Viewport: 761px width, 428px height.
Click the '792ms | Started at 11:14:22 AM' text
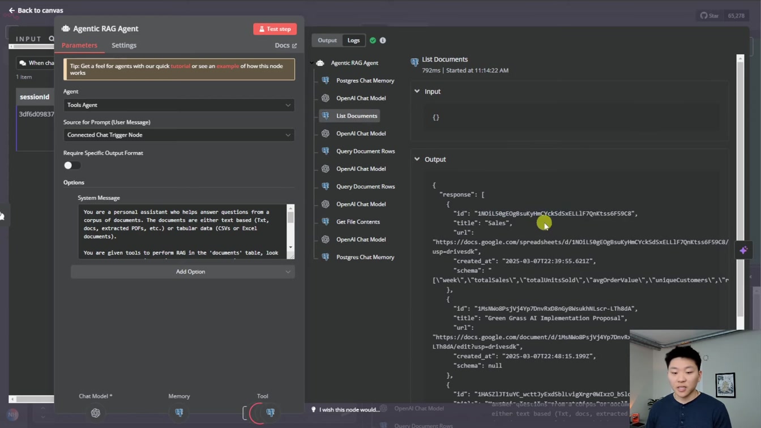pyautogui.click(x=465, y=70)
